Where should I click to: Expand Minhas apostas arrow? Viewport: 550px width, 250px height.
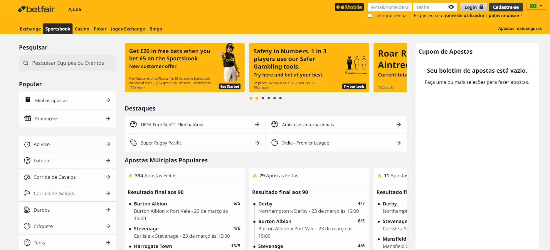(x=108, y=100)
